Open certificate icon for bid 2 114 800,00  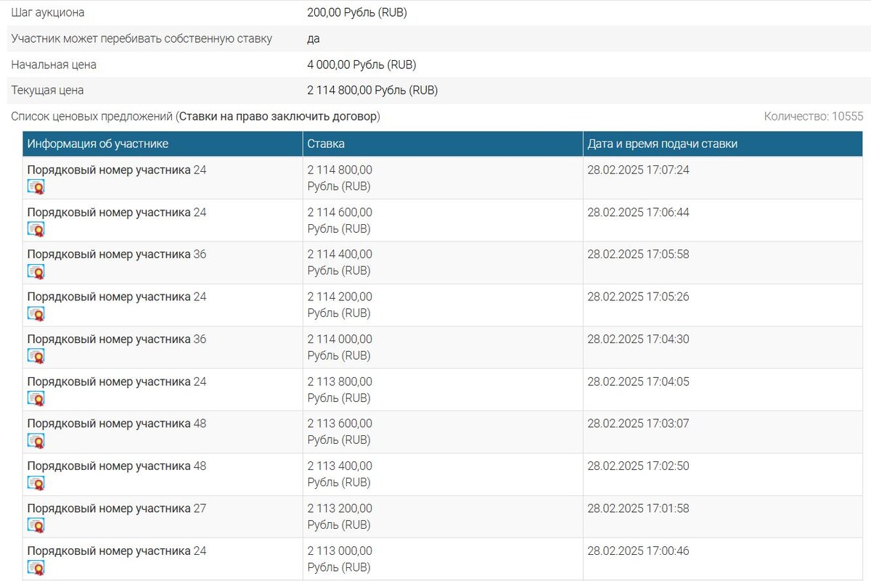click(x=36, y=186)
